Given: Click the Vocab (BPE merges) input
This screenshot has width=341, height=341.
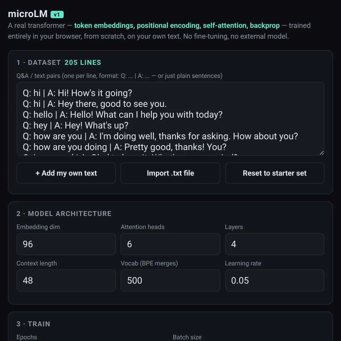Looking at the screenshot, I should (x=170, y=280).
